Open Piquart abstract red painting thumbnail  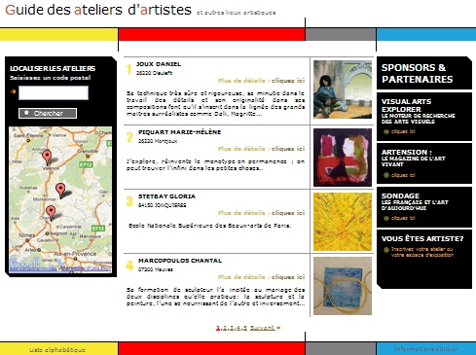click(x=343, y=158)
